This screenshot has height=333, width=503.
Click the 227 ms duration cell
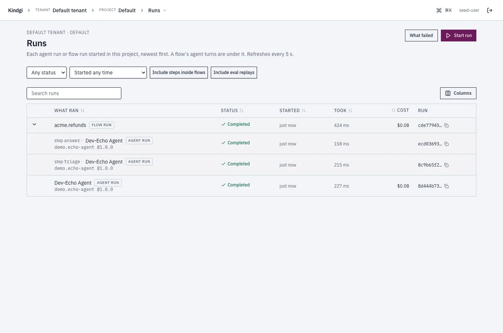[341, 186]
